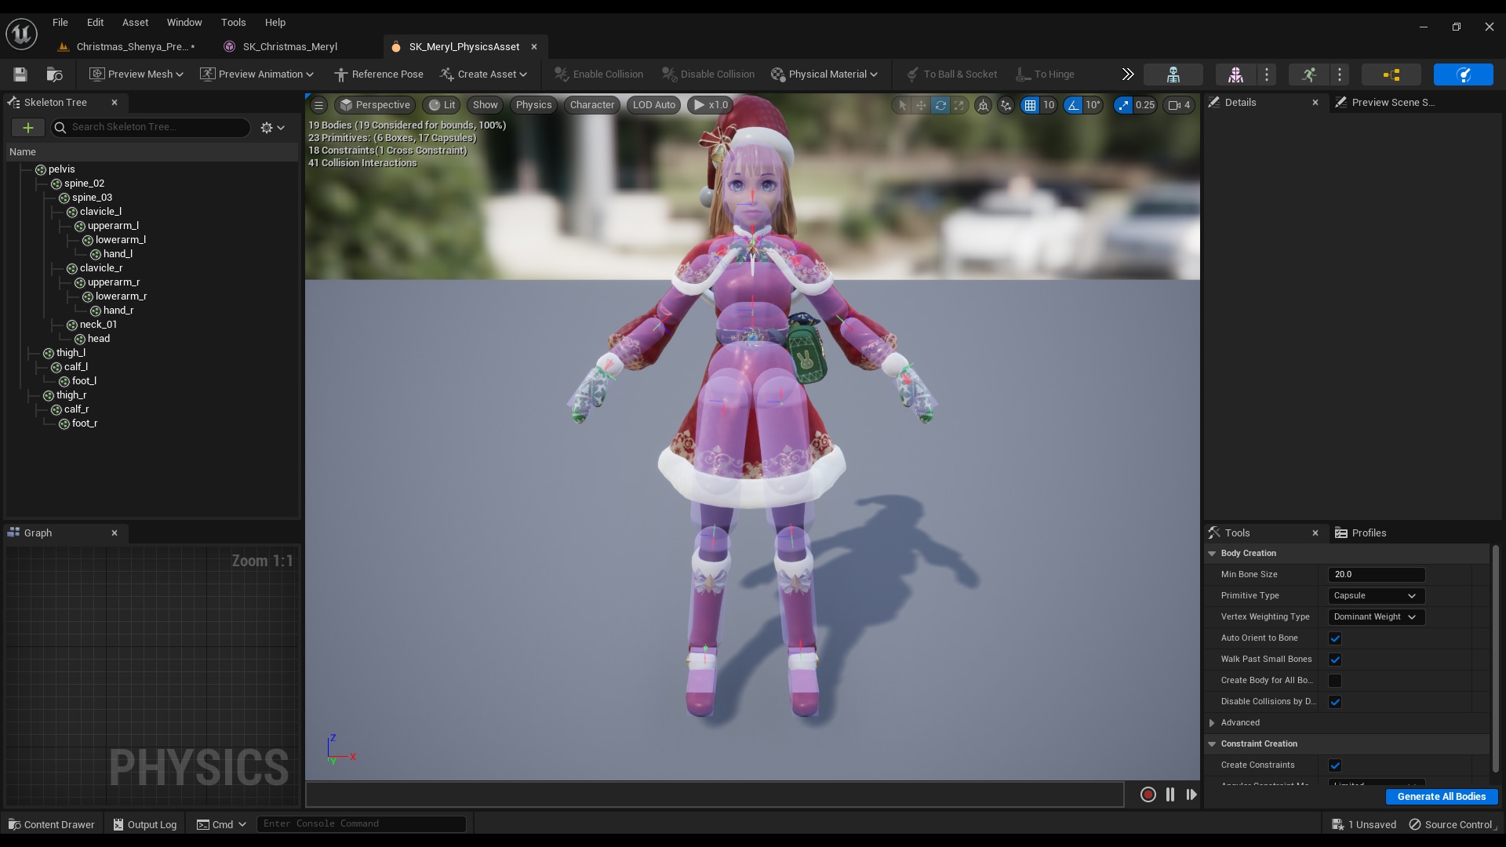
Task: Uncheck Create Constraints under Constraint Creation
Action: [1335, 765]
